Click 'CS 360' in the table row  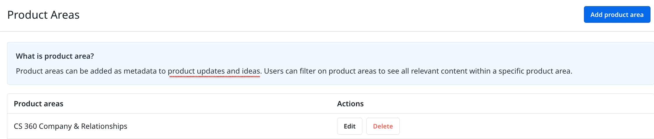pos(25,126)
